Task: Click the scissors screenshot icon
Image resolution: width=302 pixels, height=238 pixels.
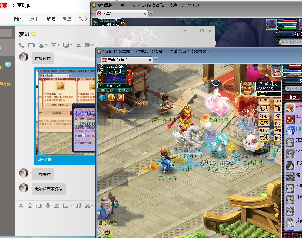Action: (x=88, y=206)
